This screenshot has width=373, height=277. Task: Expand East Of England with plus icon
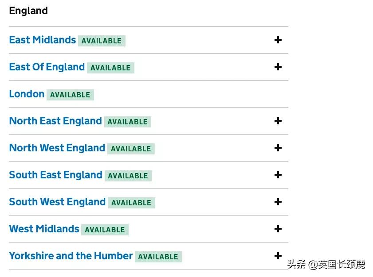pos(278,67)
